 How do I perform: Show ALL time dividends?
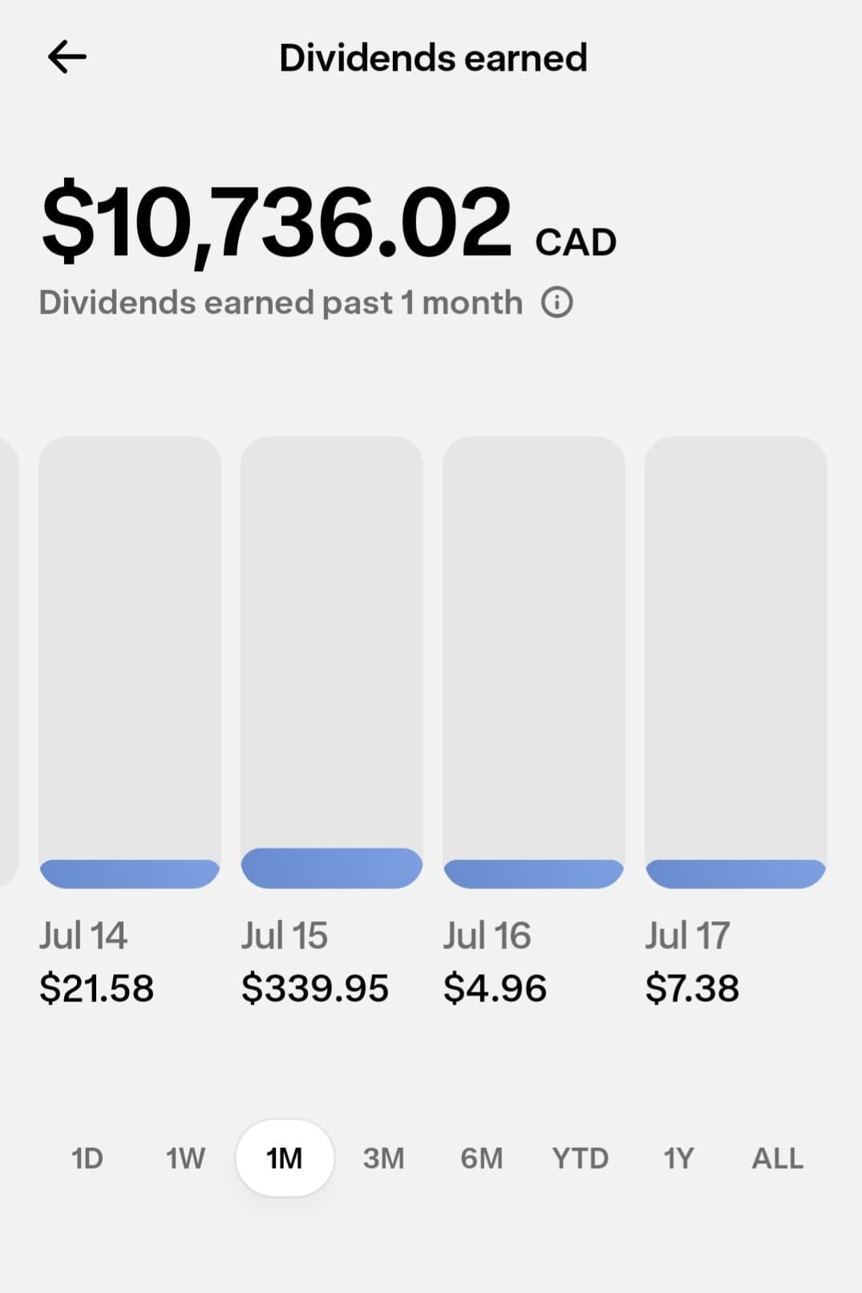coord(777,1158)
